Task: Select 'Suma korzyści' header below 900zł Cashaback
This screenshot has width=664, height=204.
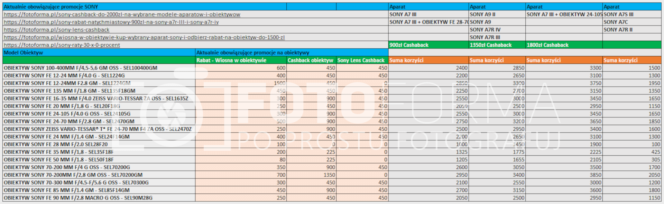Action: [x=428, y=60]
